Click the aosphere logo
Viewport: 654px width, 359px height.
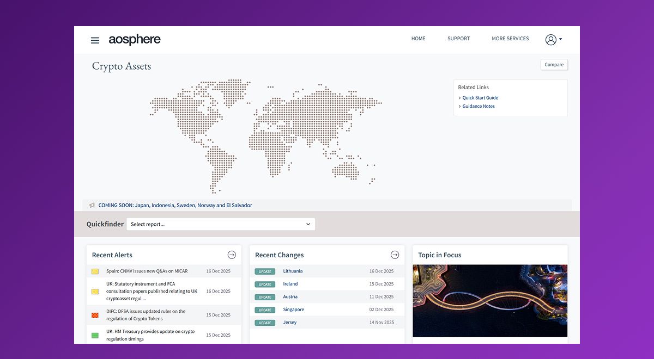135,40
